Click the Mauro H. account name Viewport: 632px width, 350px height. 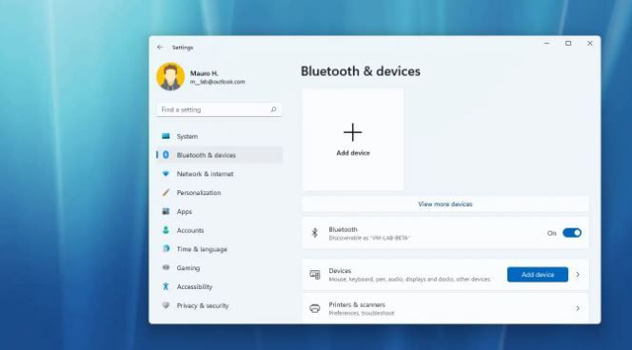tap(204, 73)
